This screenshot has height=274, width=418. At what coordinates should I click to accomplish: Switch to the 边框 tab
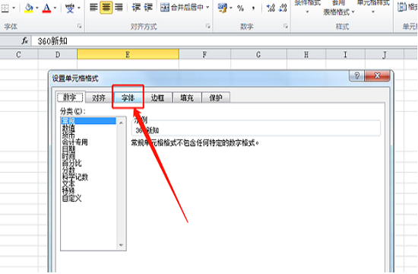click(x=157, y=97)
